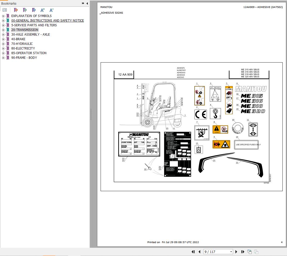Click the bookmark icon beside 80-ELECTRICITY

8,48
